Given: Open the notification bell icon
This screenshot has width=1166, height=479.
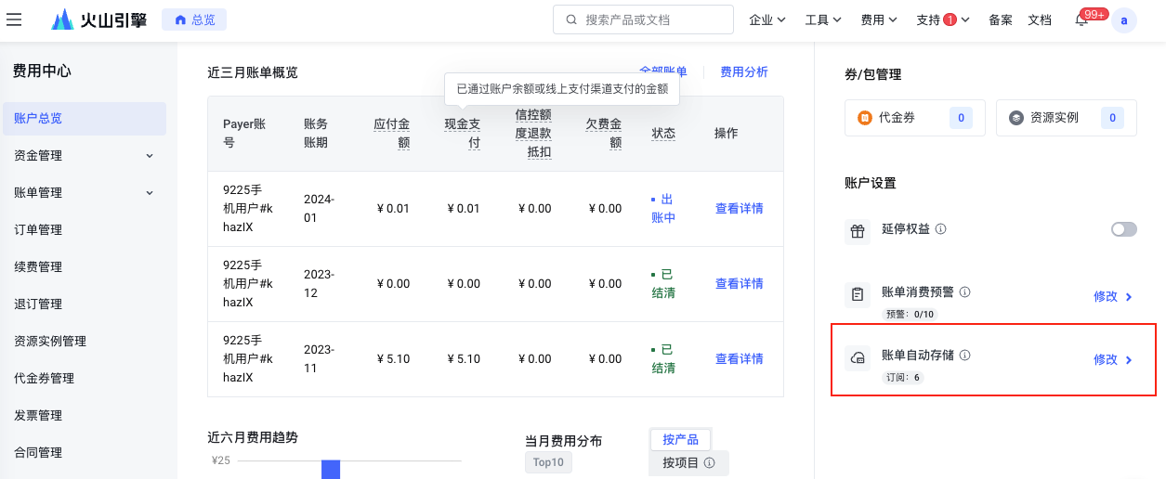Looking at the screenshot, I should [1081, 20].
